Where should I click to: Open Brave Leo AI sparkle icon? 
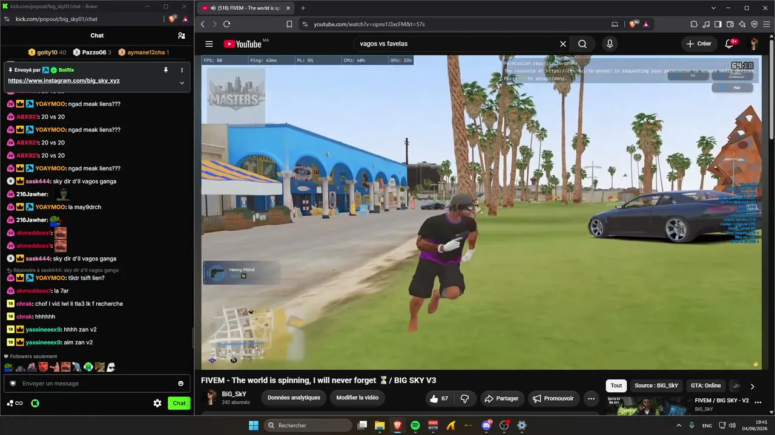[x=742, y=24]
